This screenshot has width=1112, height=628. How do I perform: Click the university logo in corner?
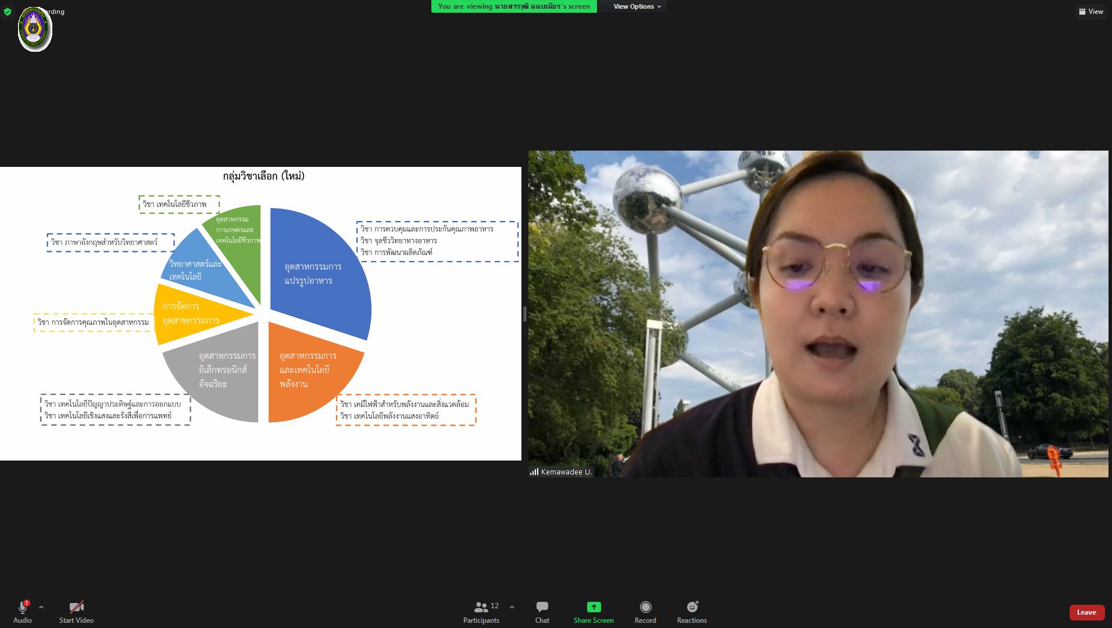[35, 29]
